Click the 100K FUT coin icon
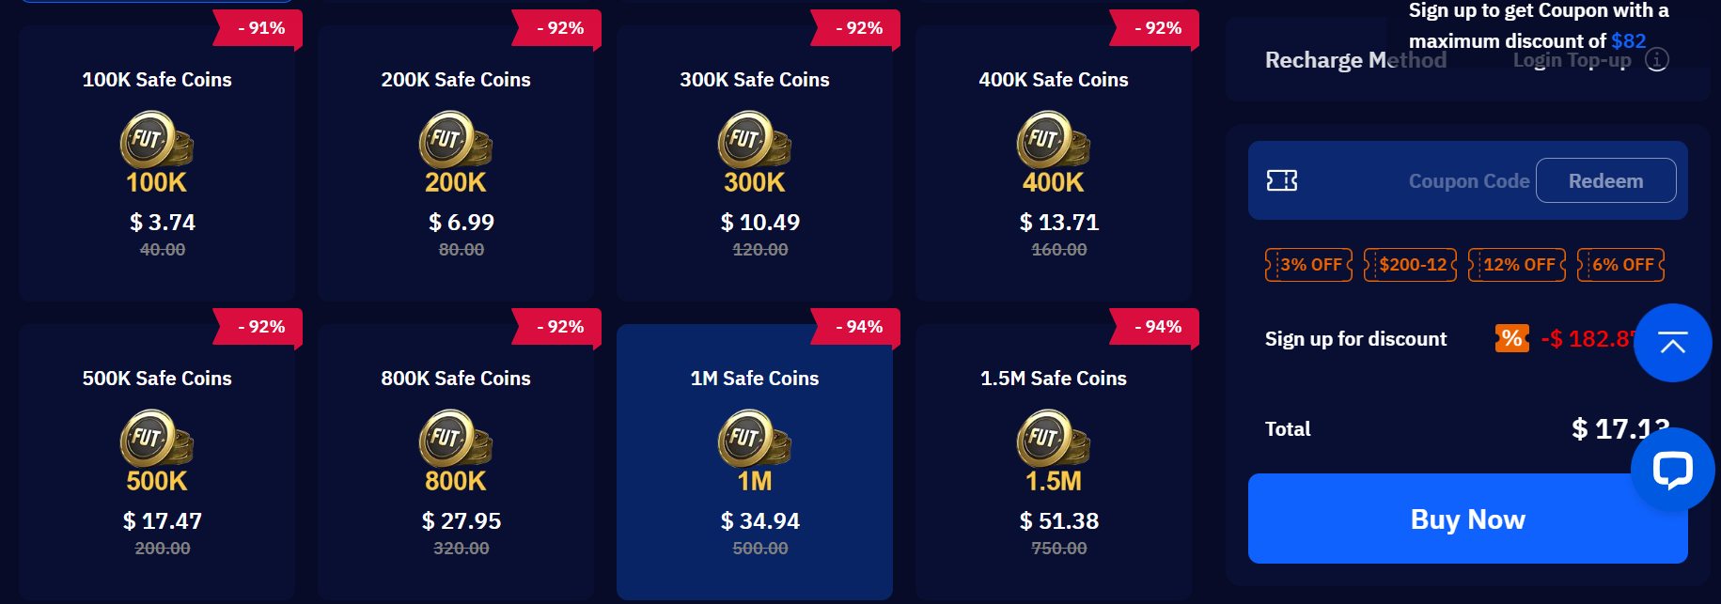 [156, 140]
